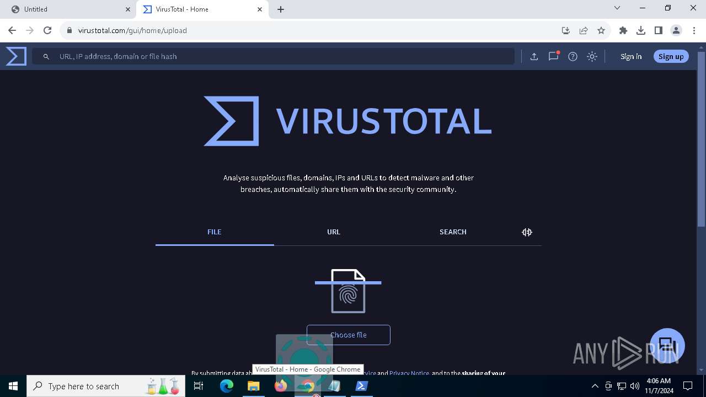706x397 pixels.
Task: Open the Chrome three-dot menu
Action: click(x=694, y=30)
